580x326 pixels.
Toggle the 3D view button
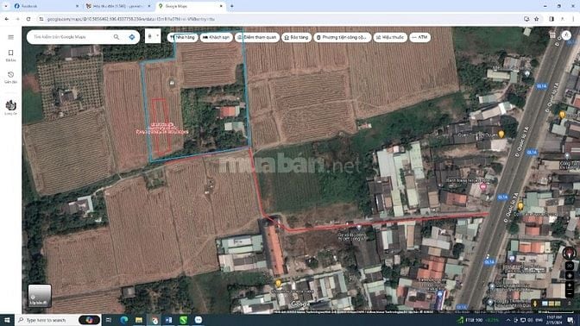pos(570,266)
